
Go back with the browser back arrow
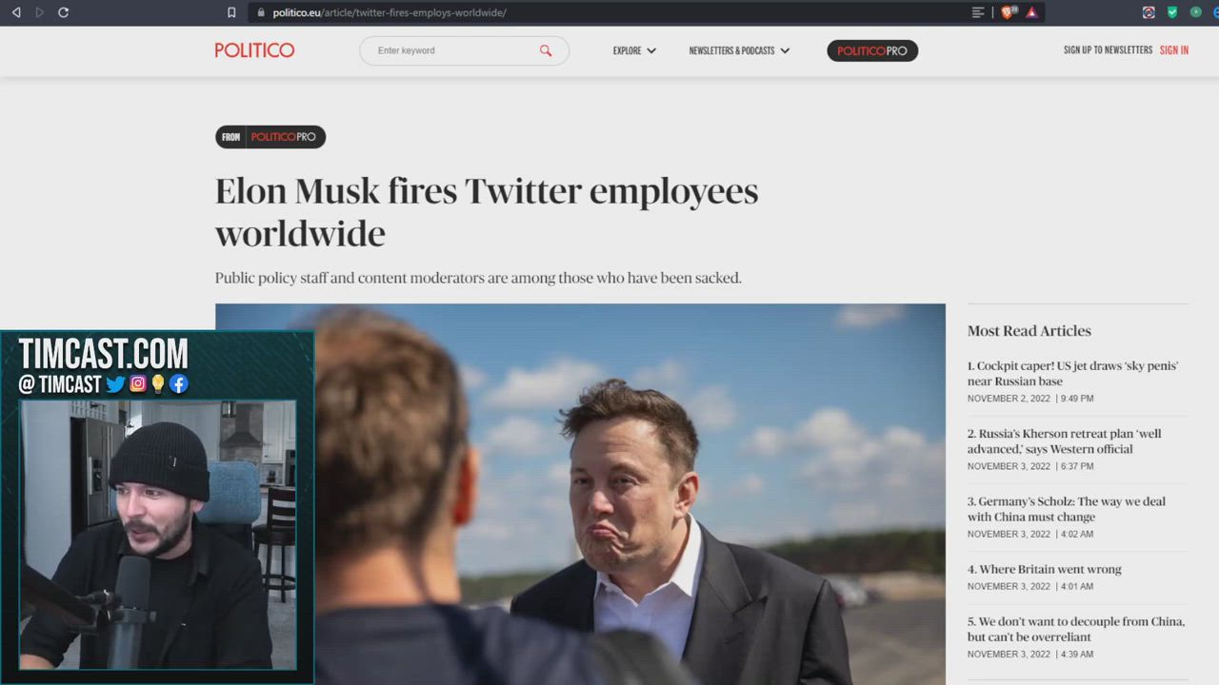coord(16,12)
